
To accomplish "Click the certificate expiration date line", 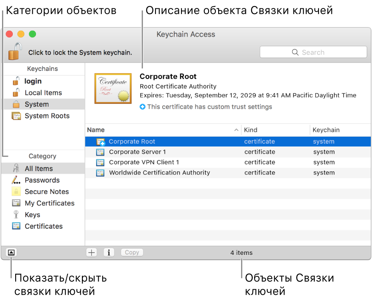I will 248,95.
